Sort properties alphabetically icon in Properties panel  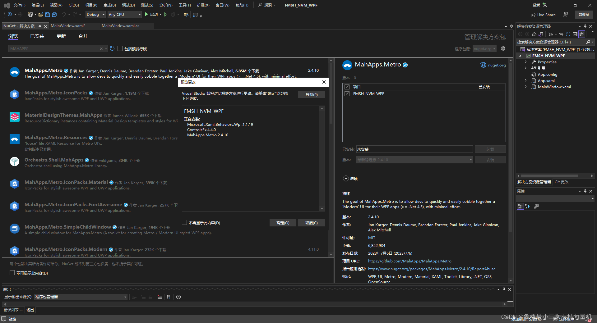click(x=527, y=206)
